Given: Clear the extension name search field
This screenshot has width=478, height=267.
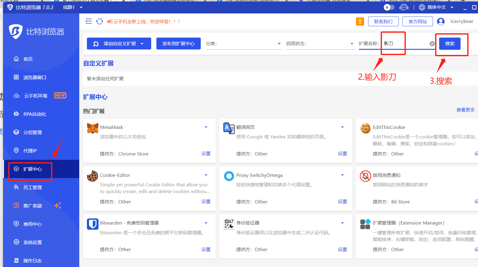Looking at the screenshot, I should [432, 44].
